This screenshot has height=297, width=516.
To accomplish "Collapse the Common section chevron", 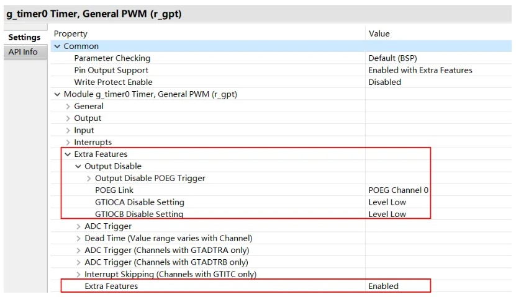I will point(58,47).
